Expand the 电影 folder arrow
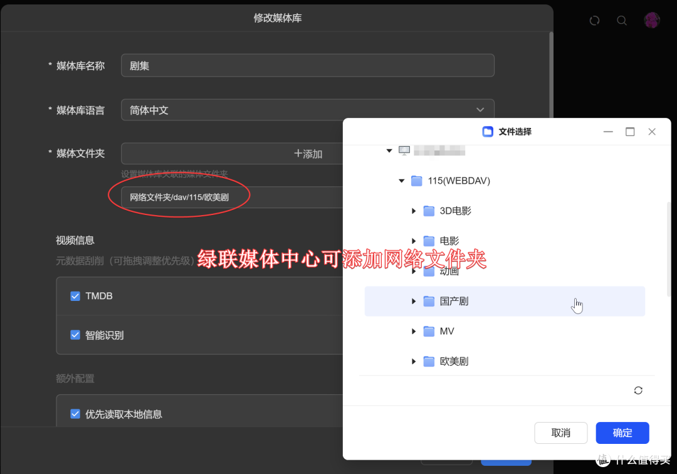 414,241
